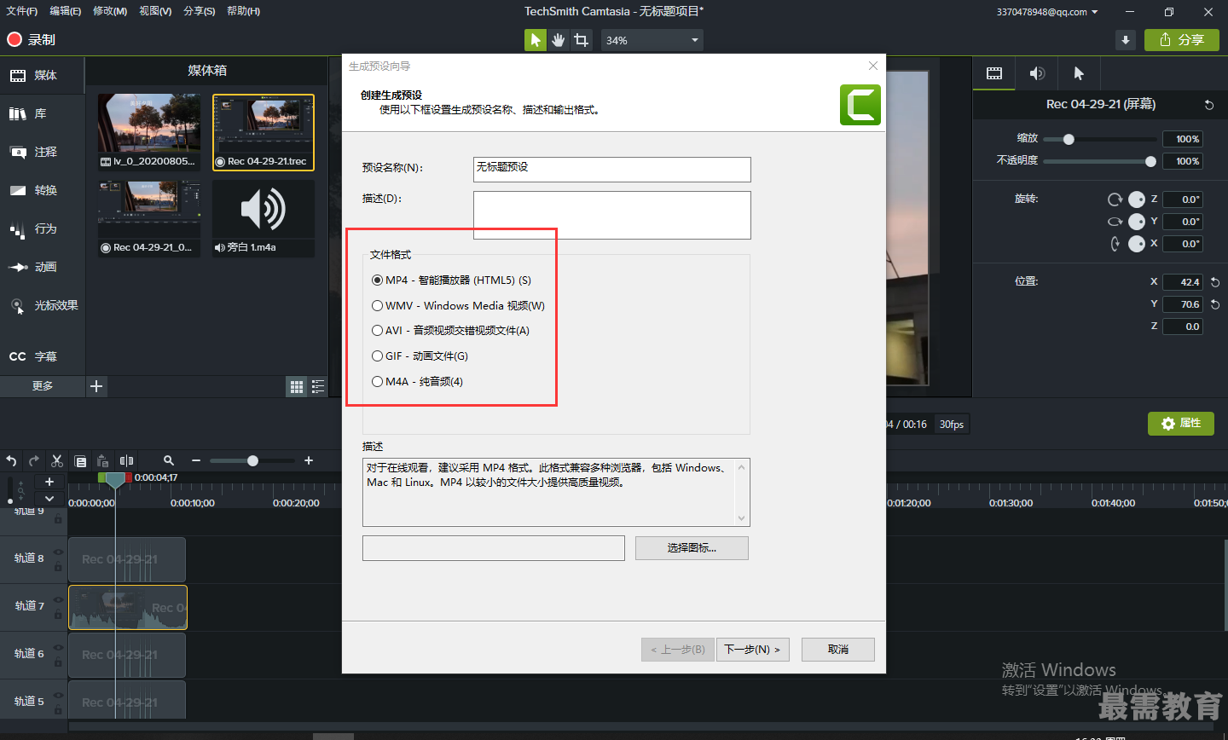The width and height of the screenshot is (1228, 740).
Task: Switch to visual properties film tab
Action: point(994,73)
